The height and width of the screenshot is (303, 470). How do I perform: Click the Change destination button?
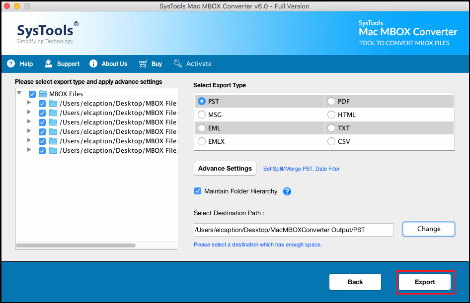point(429,229)
